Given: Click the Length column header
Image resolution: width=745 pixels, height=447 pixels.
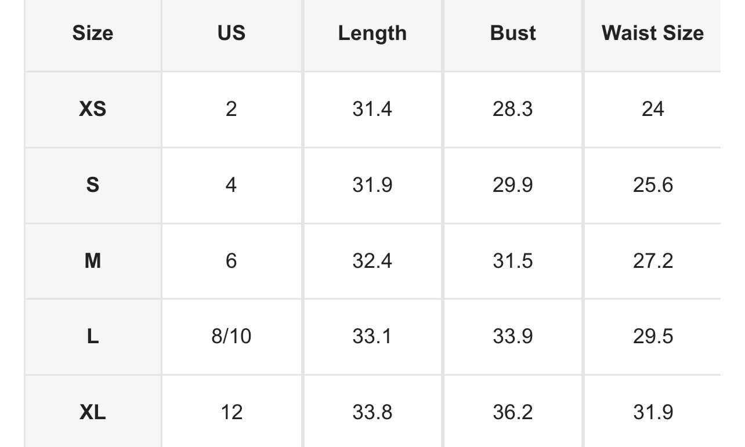Looking at the screenshot, I should 372,33.
